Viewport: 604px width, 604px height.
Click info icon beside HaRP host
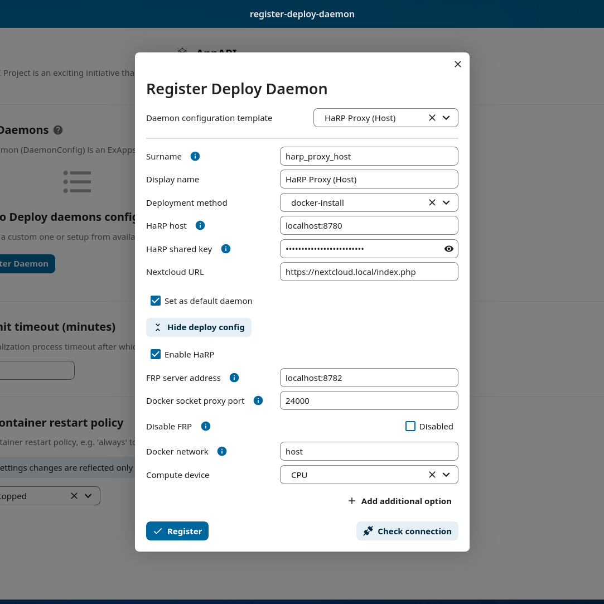click(x=200, y=225)
